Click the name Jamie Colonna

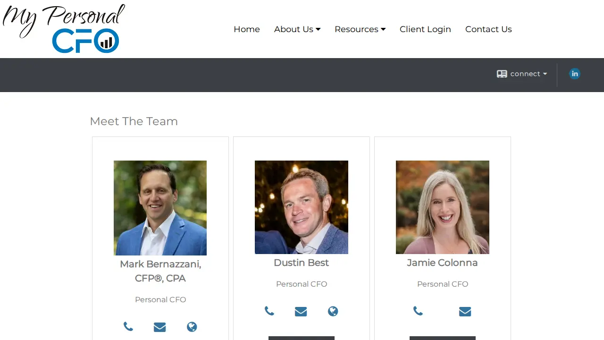coord(443,263)
